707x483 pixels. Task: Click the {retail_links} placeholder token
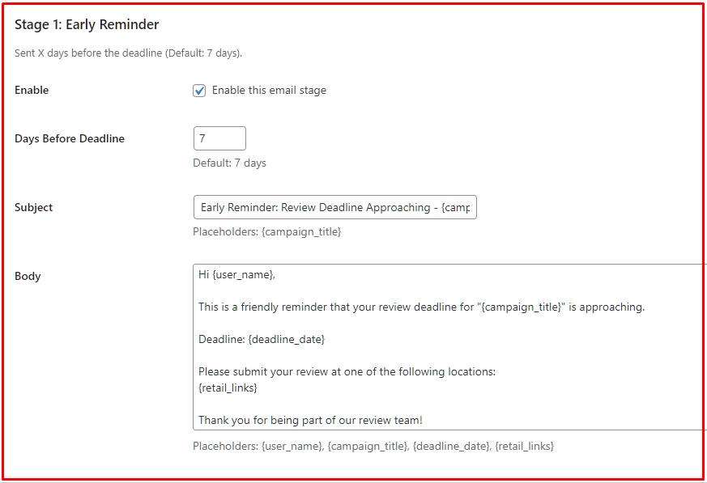click(526, 446)
